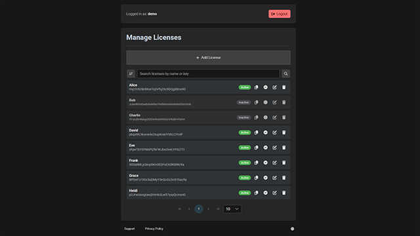Edit Alice's license

click(274, 87)
